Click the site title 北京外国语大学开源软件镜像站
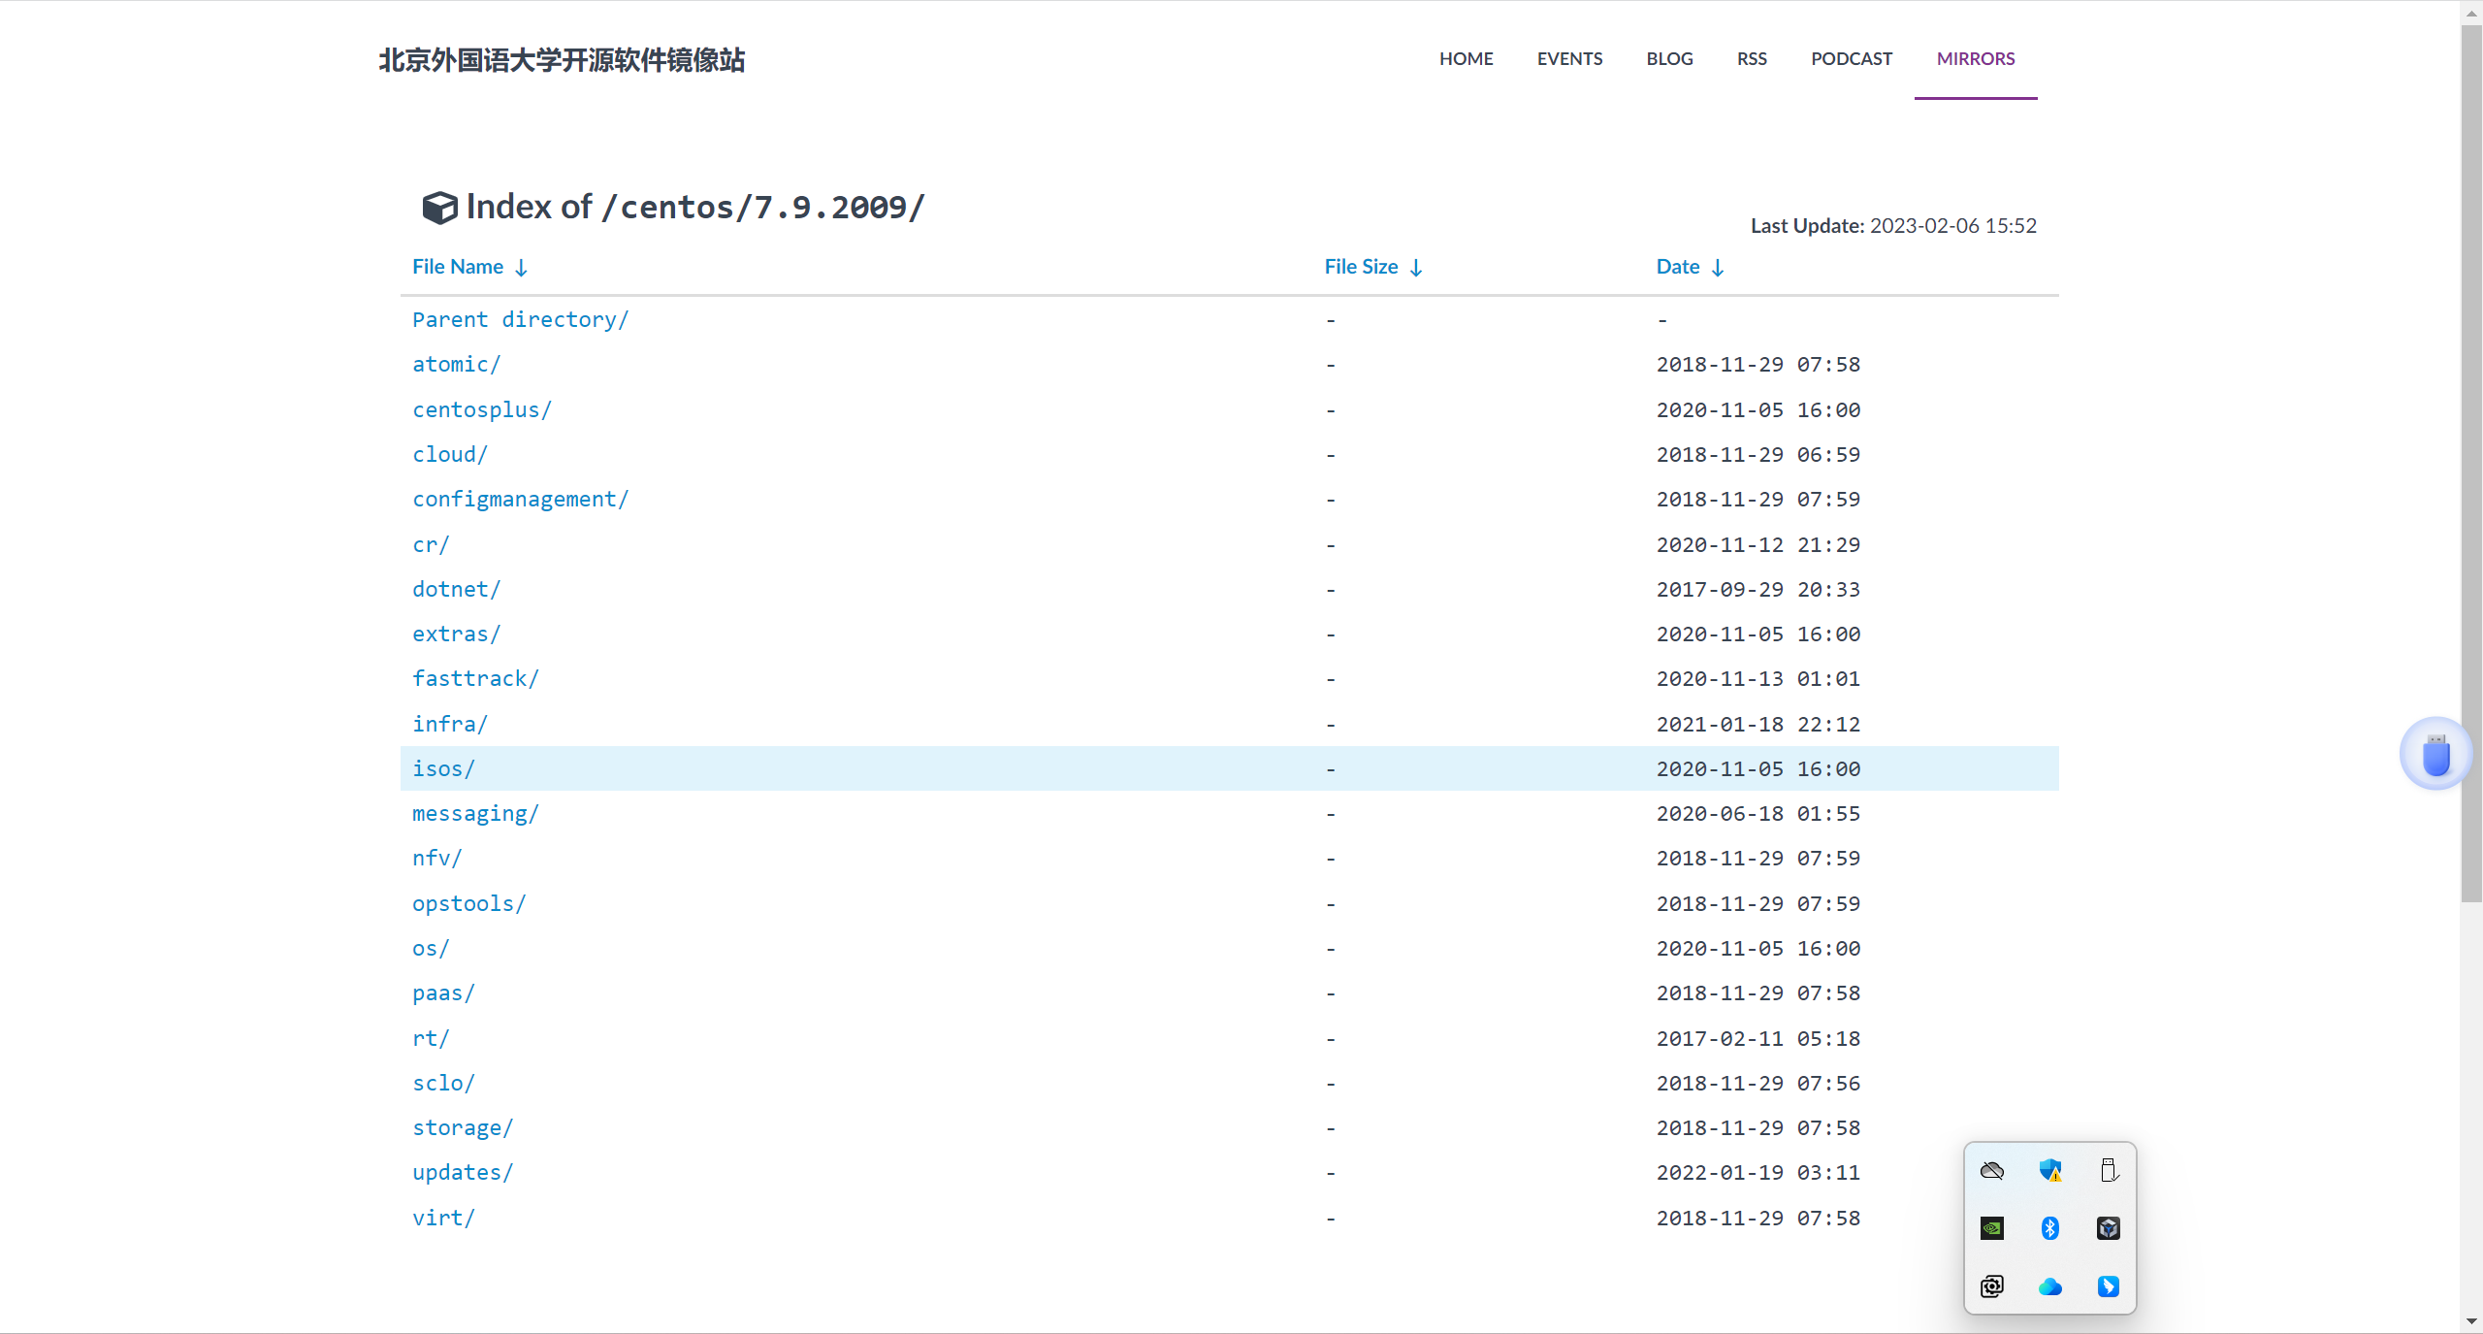 [x=562, y=60]
